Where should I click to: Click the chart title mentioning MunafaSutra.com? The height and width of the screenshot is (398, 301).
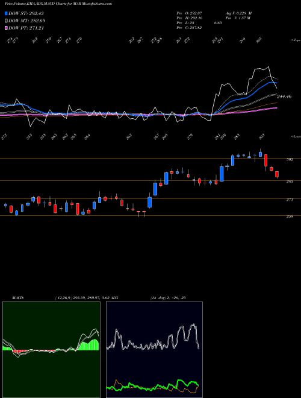point(58,4)
